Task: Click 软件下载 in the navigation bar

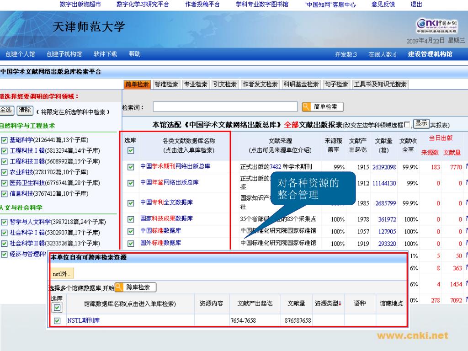Action: pyautogui.click(x=106, y=54)
